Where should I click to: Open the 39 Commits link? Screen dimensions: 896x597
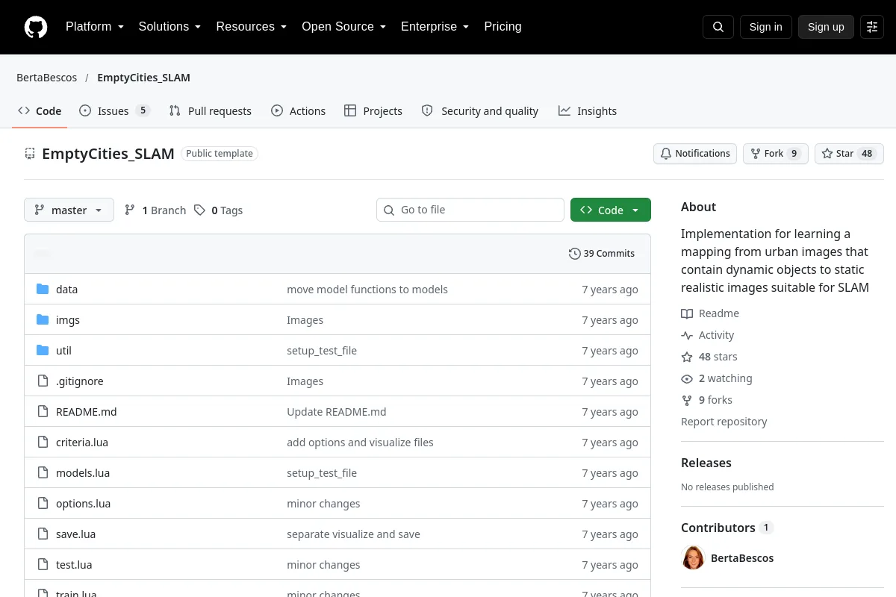(602, 254)
